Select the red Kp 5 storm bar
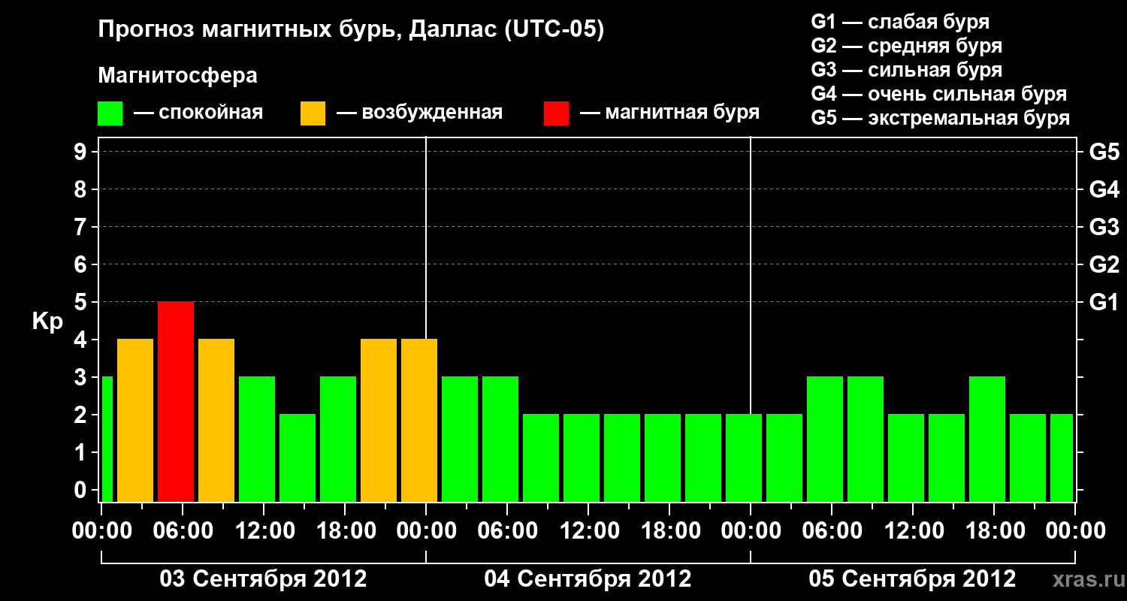 pyautogui.click(x=176, y=401)
